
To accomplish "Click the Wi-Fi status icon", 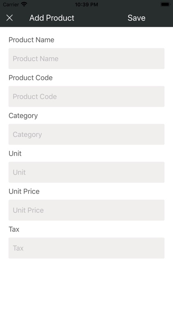I will [24, 4].
